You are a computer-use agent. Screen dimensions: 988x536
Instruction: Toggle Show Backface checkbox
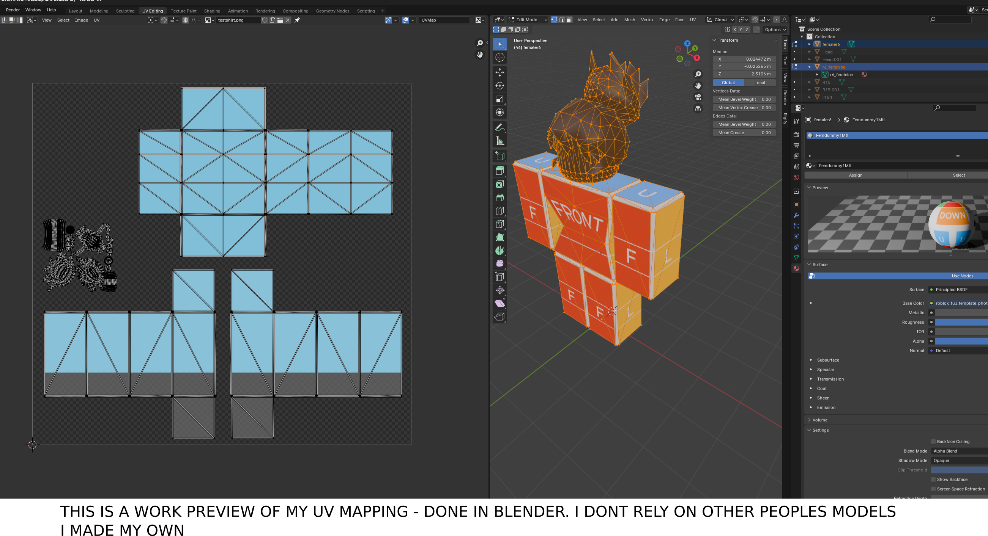coord(933,479)
